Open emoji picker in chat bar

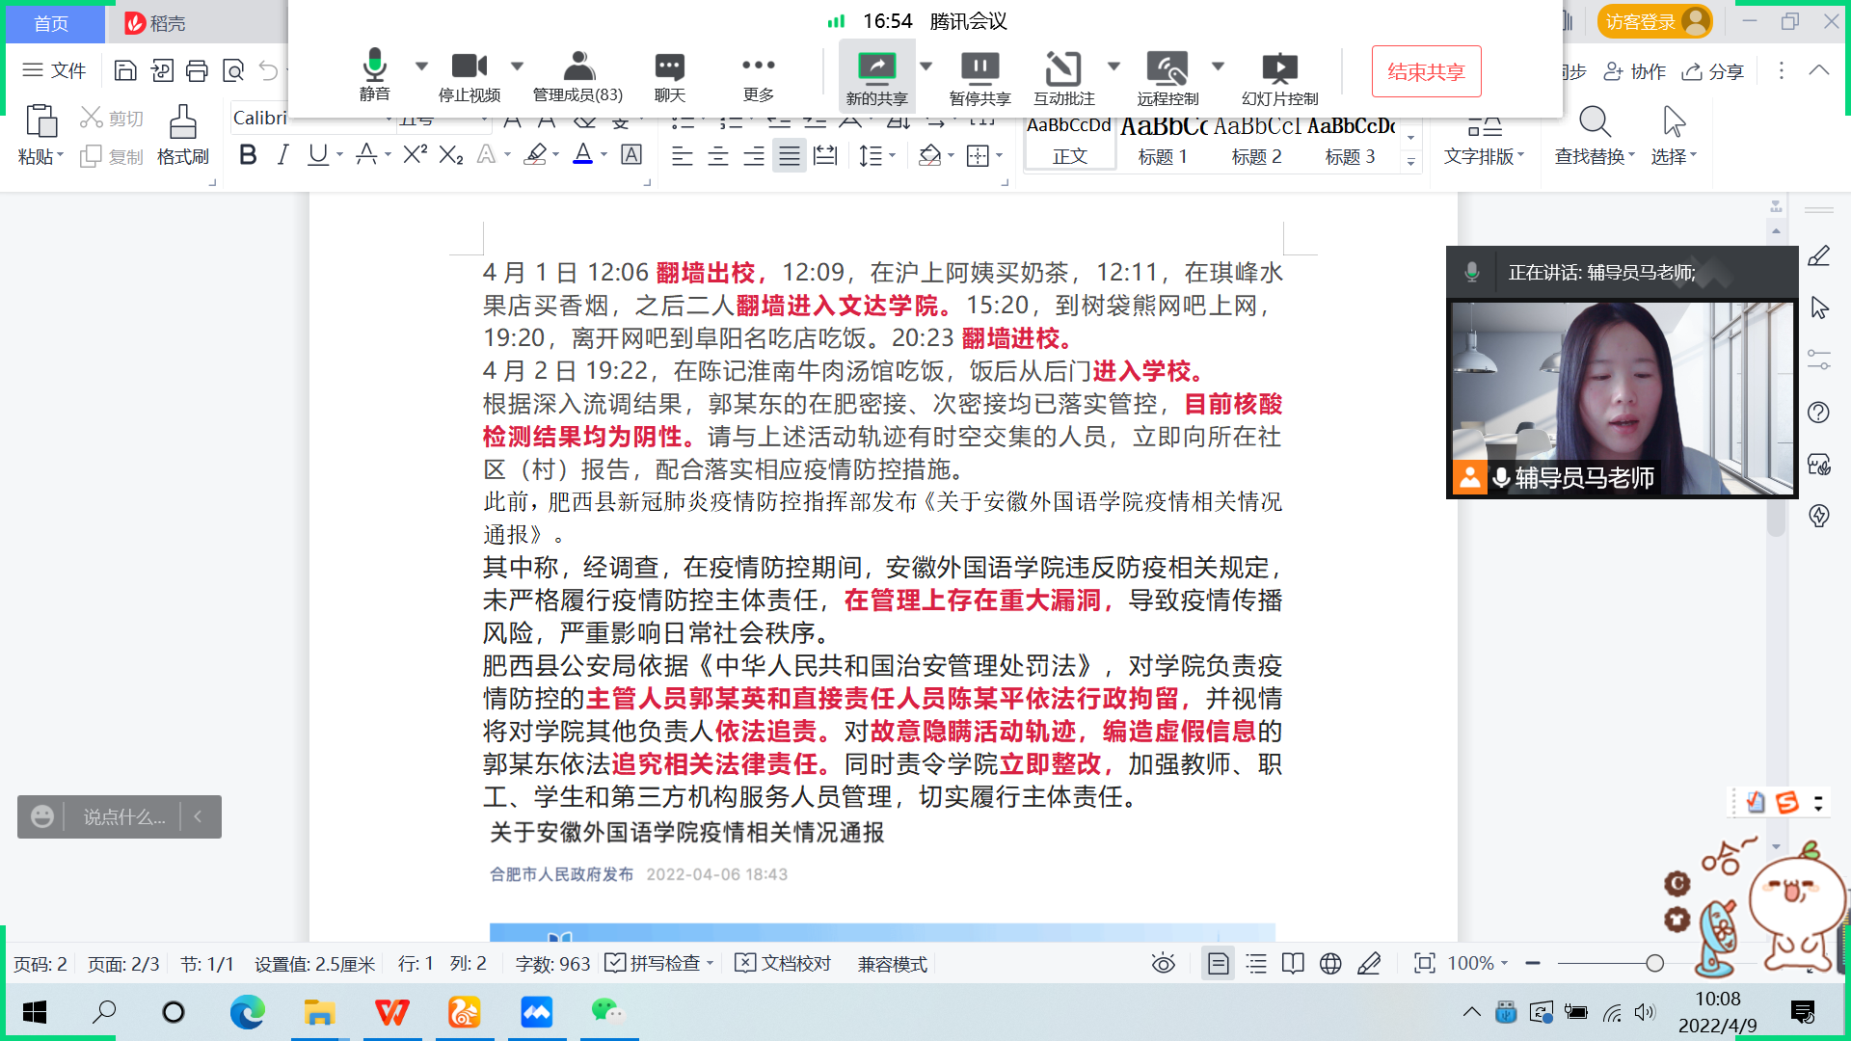pyautogui.click(x=41, y=816)
